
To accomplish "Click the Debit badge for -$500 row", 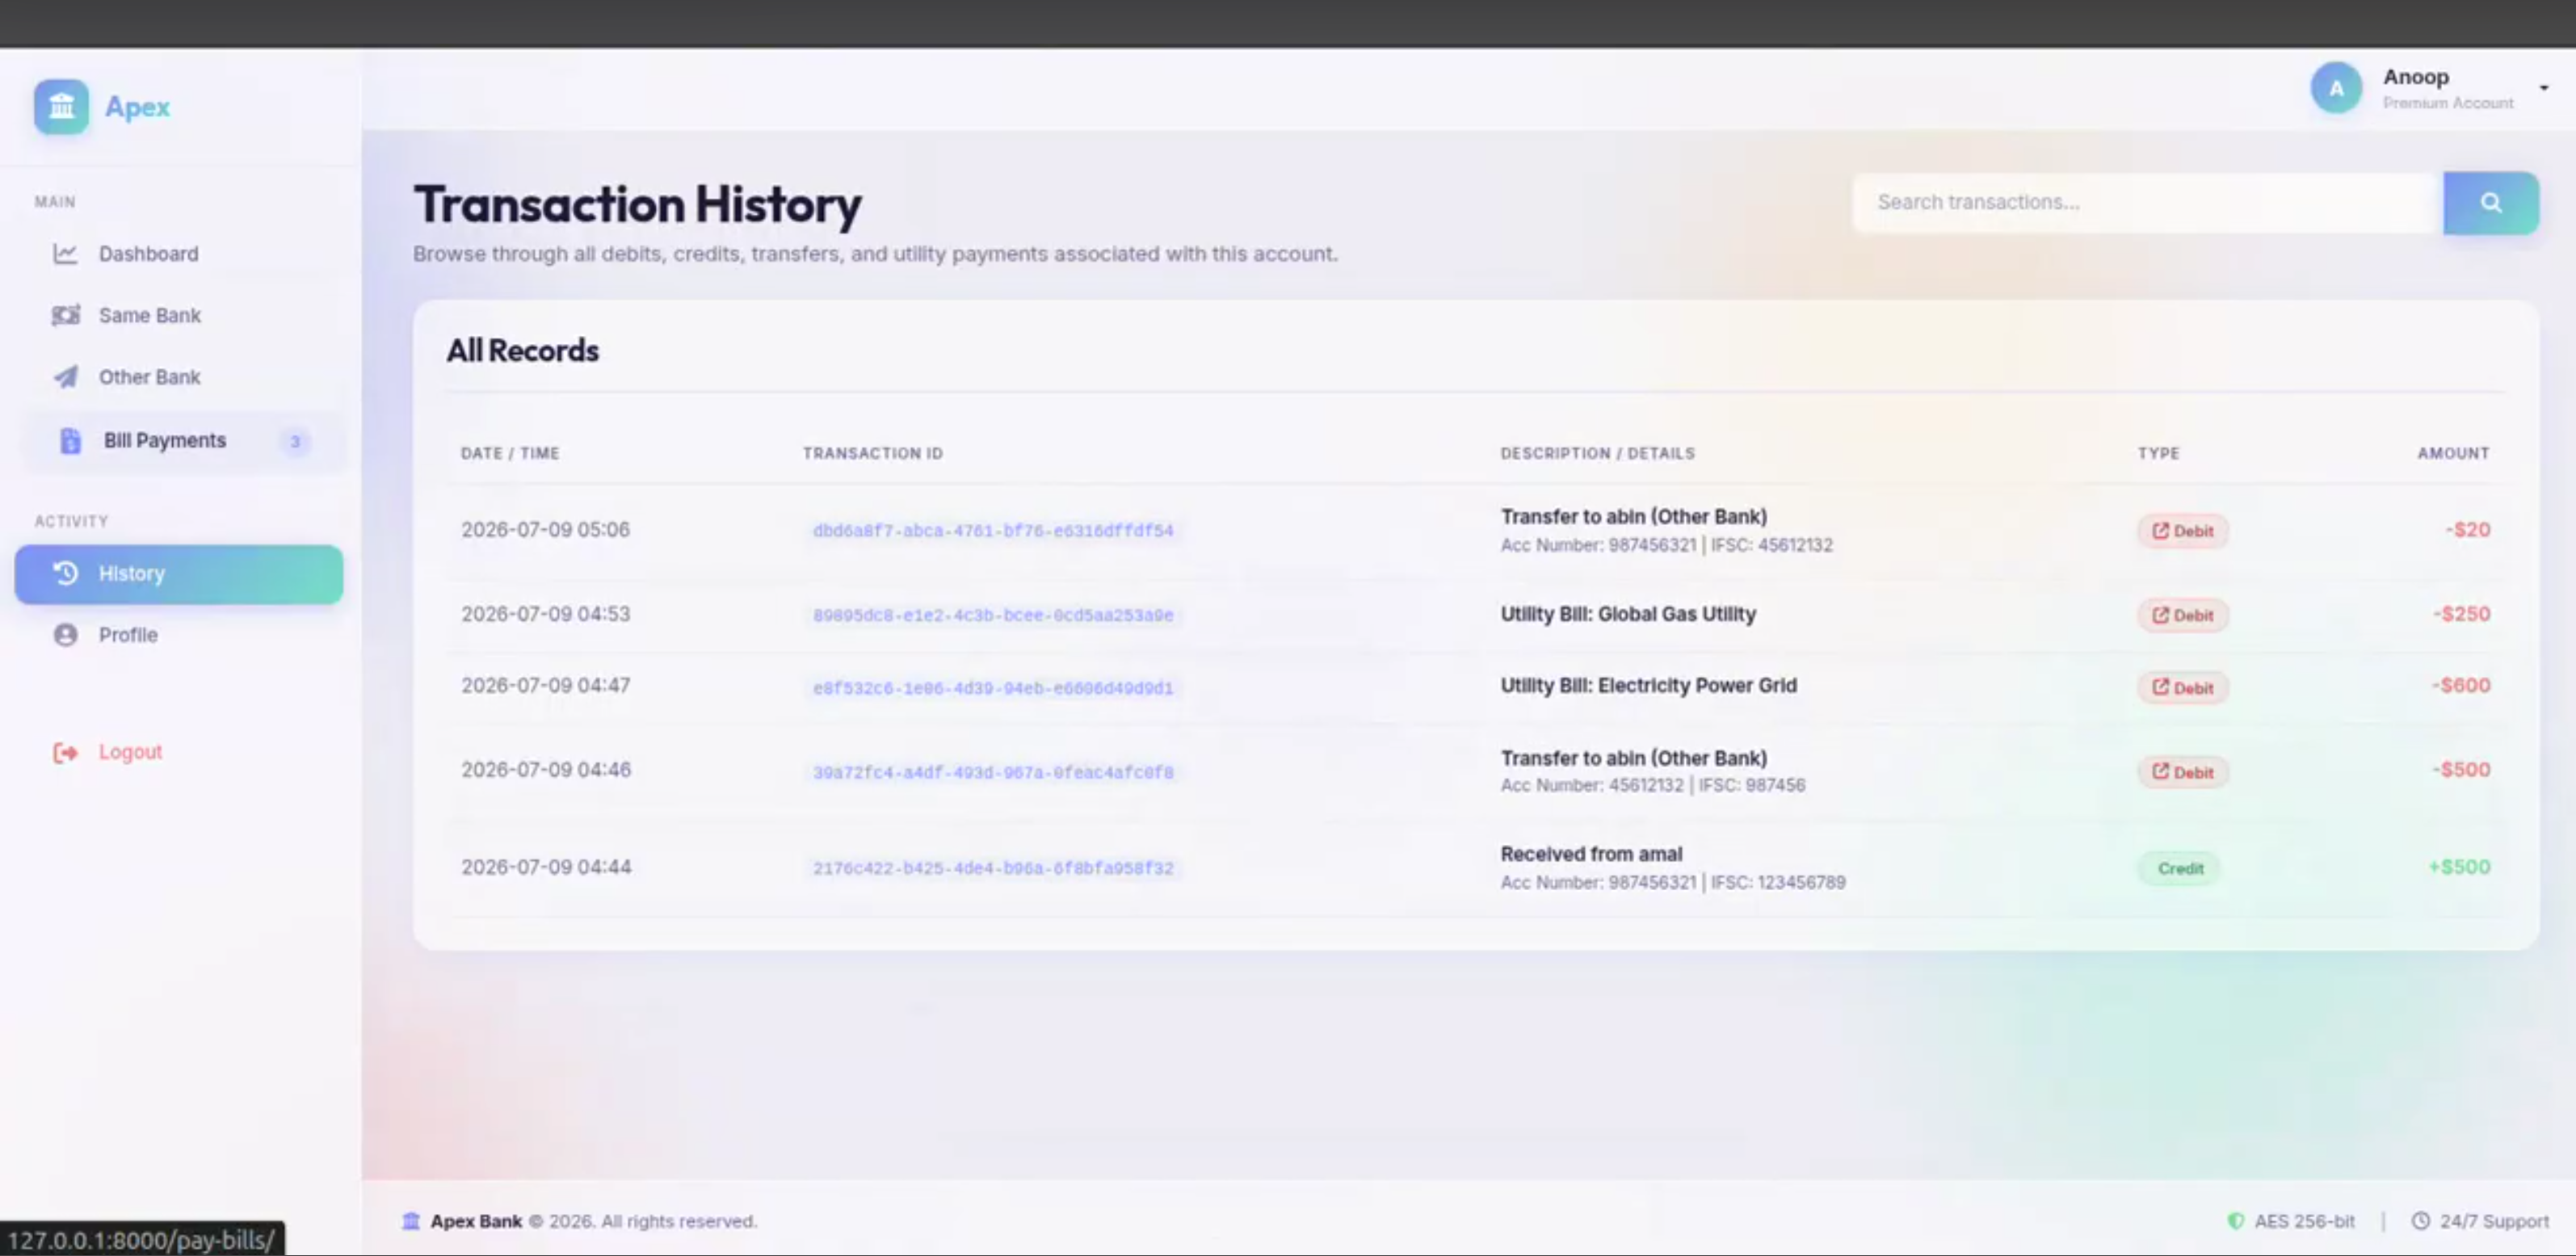I will (2182, 772).
